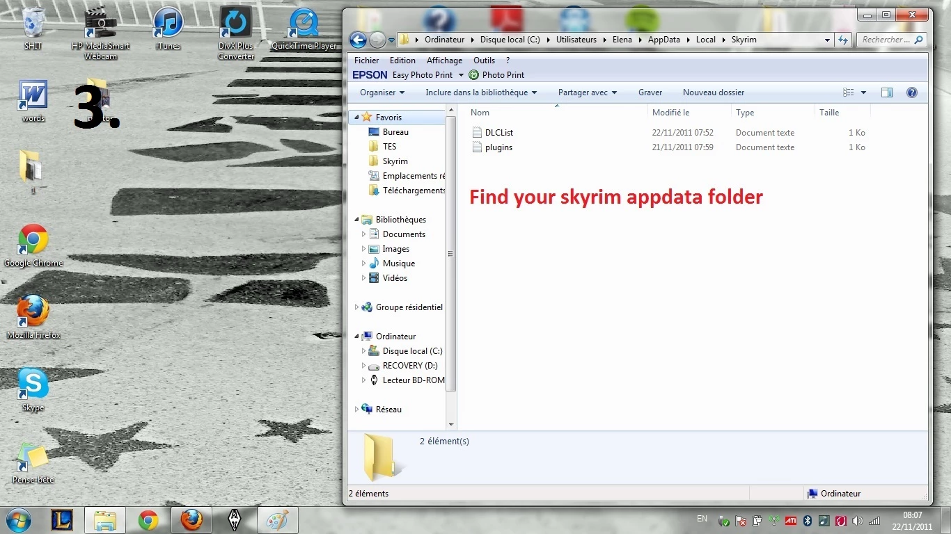Collapse the Bibliothèques tree section
This screenshot has width=951, height=534.
pos(357,220)
